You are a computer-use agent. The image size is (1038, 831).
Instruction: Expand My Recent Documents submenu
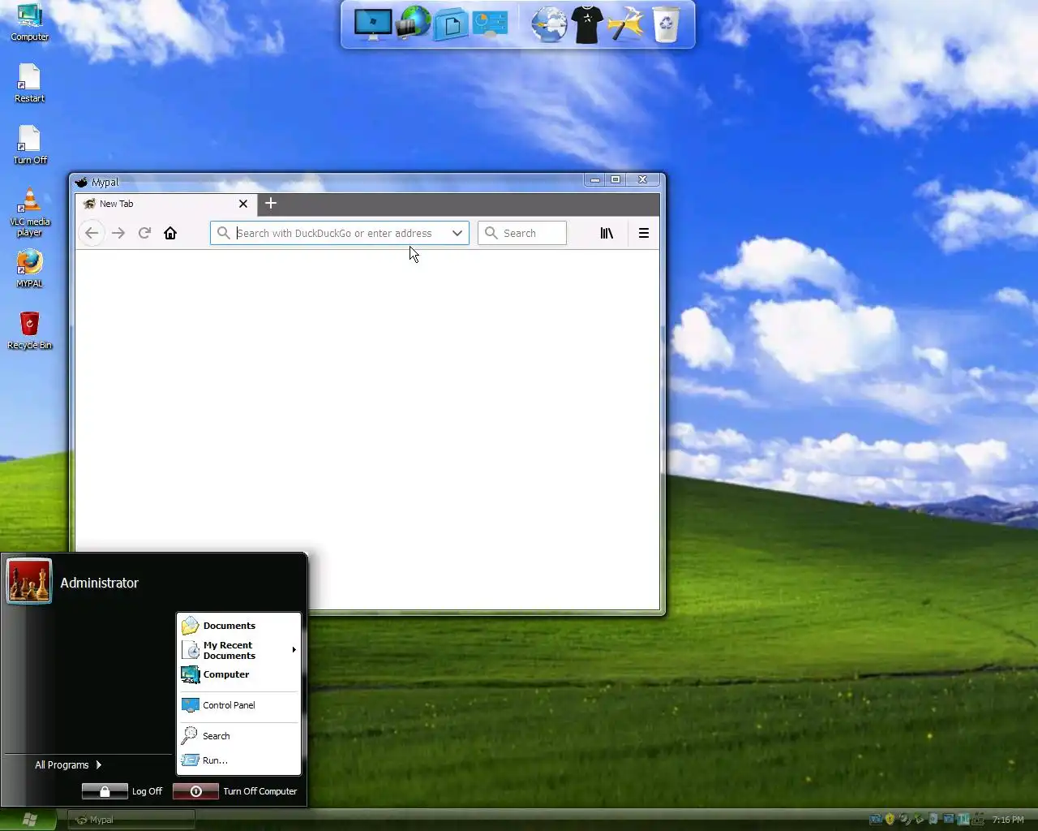(x=239, y=650)
